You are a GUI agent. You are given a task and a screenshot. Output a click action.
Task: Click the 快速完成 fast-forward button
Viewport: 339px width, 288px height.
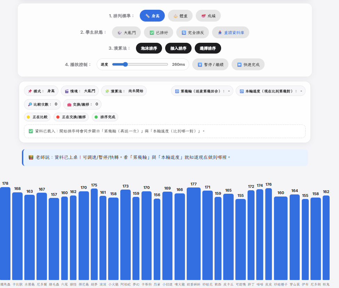click(x=248, y=64)
